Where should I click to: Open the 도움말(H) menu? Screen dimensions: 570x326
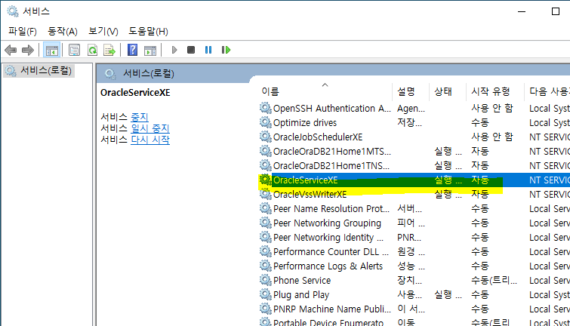click(x=148, y=32)
